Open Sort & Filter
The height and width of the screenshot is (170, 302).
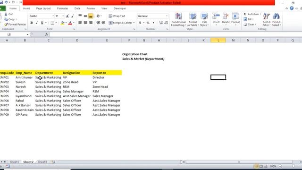pos(267,19)
